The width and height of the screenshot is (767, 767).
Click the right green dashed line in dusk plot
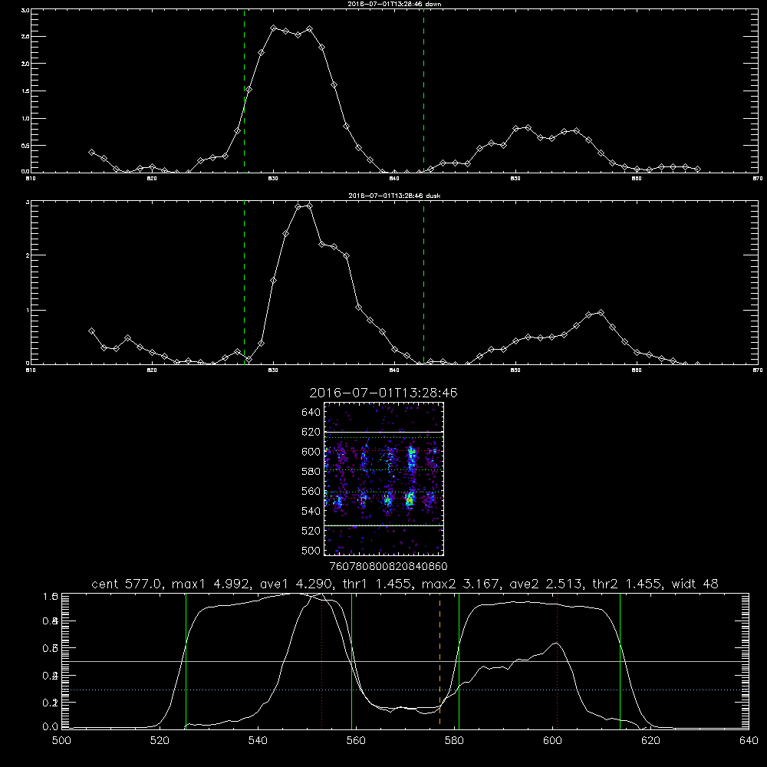pos(423,283)
